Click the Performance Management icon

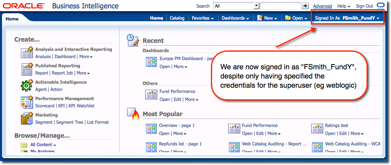[x=27, y=102]
